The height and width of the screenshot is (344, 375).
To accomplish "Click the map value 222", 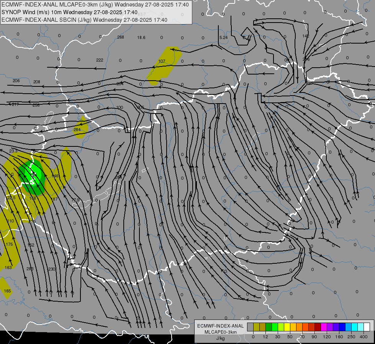I will (x=100, y=60).
